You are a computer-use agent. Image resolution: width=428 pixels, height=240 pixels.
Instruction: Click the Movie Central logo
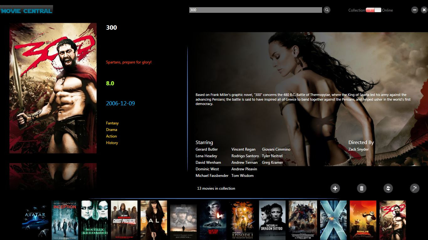(x=26, y=11)
